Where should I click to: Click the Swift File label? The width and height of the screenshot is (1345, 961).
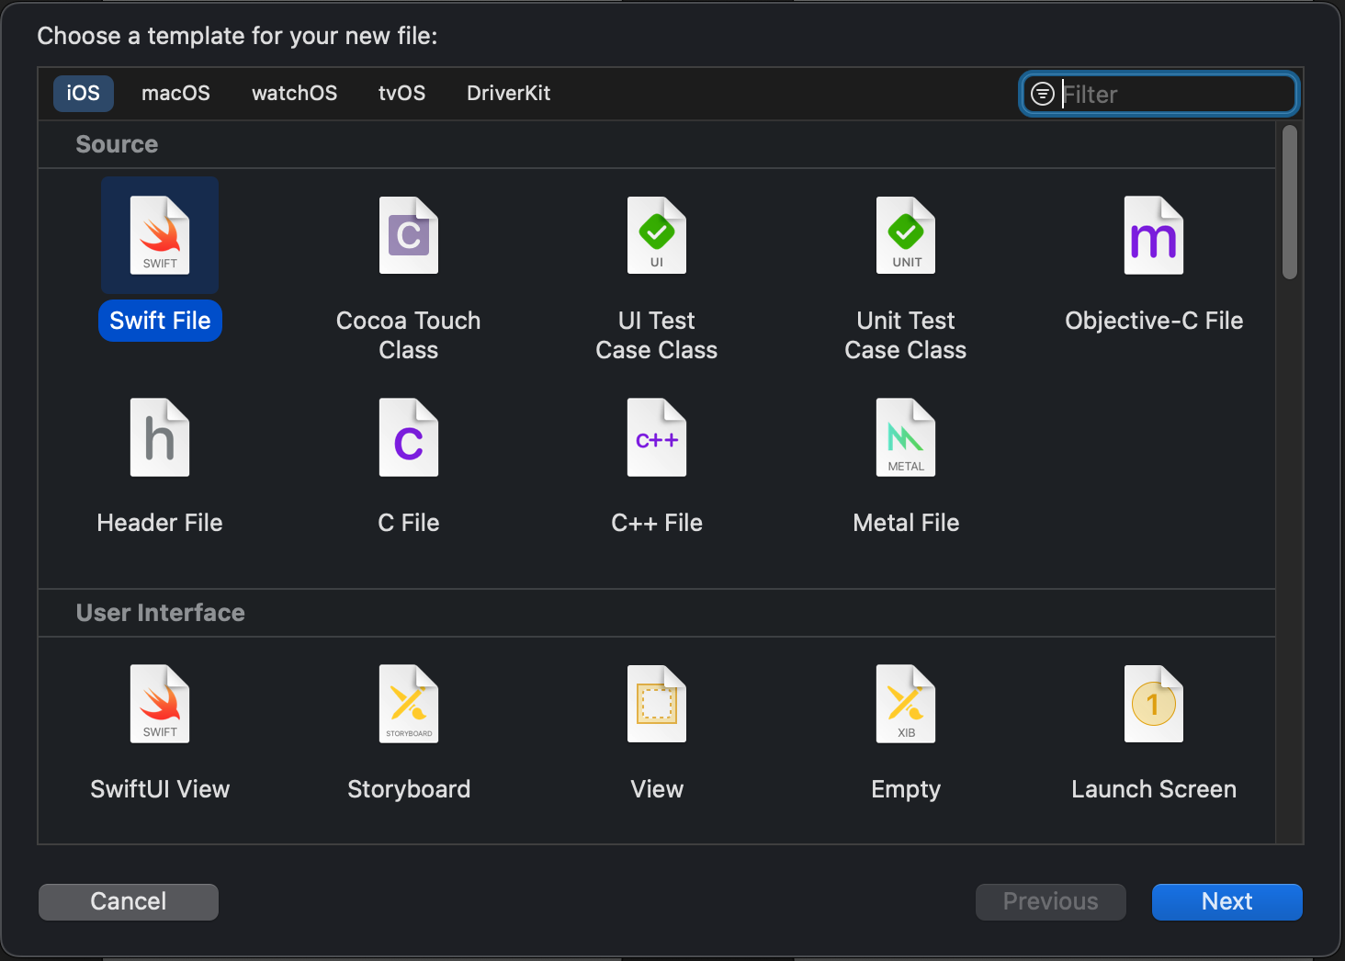(160, 321)
